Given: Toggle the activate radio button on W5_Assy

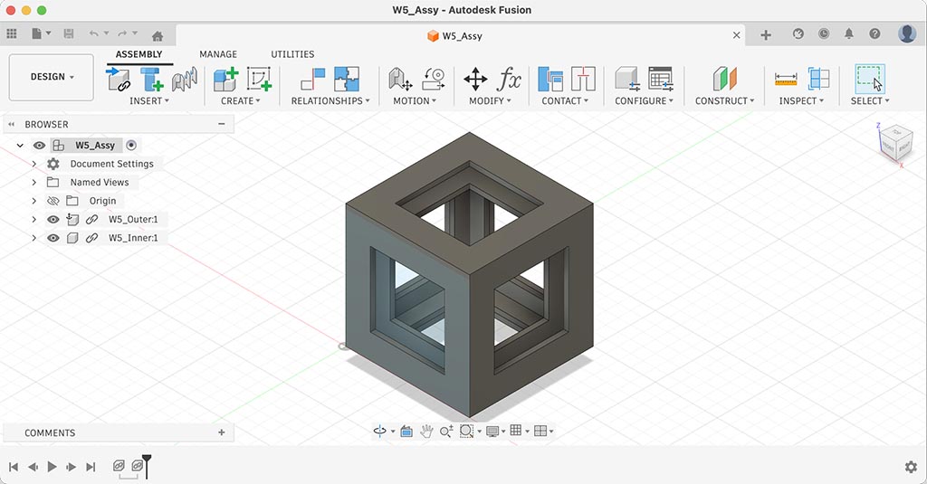Looking at the screenshot, I should coord(131,146).
